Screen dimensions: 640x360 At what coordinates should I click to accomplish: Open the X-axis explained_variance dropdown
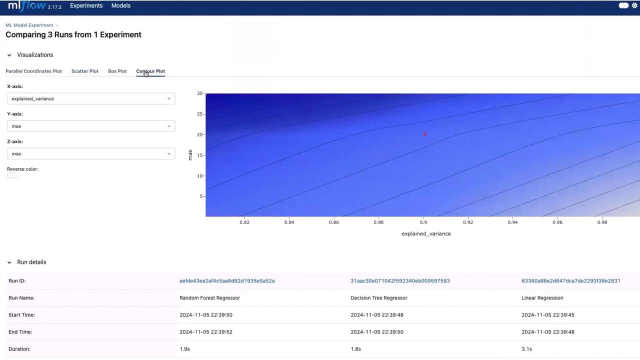coord(91,98)
